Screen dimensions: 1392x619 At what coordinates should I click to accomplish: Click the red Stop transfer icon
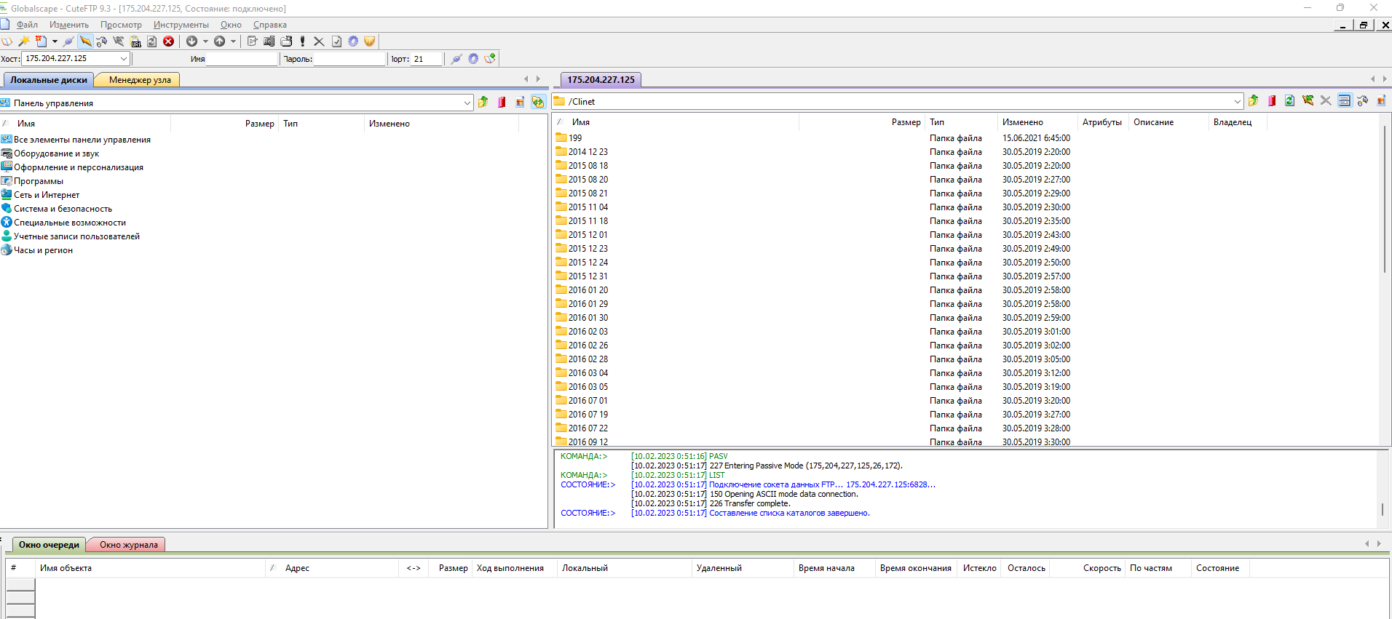tap(168, 41)
